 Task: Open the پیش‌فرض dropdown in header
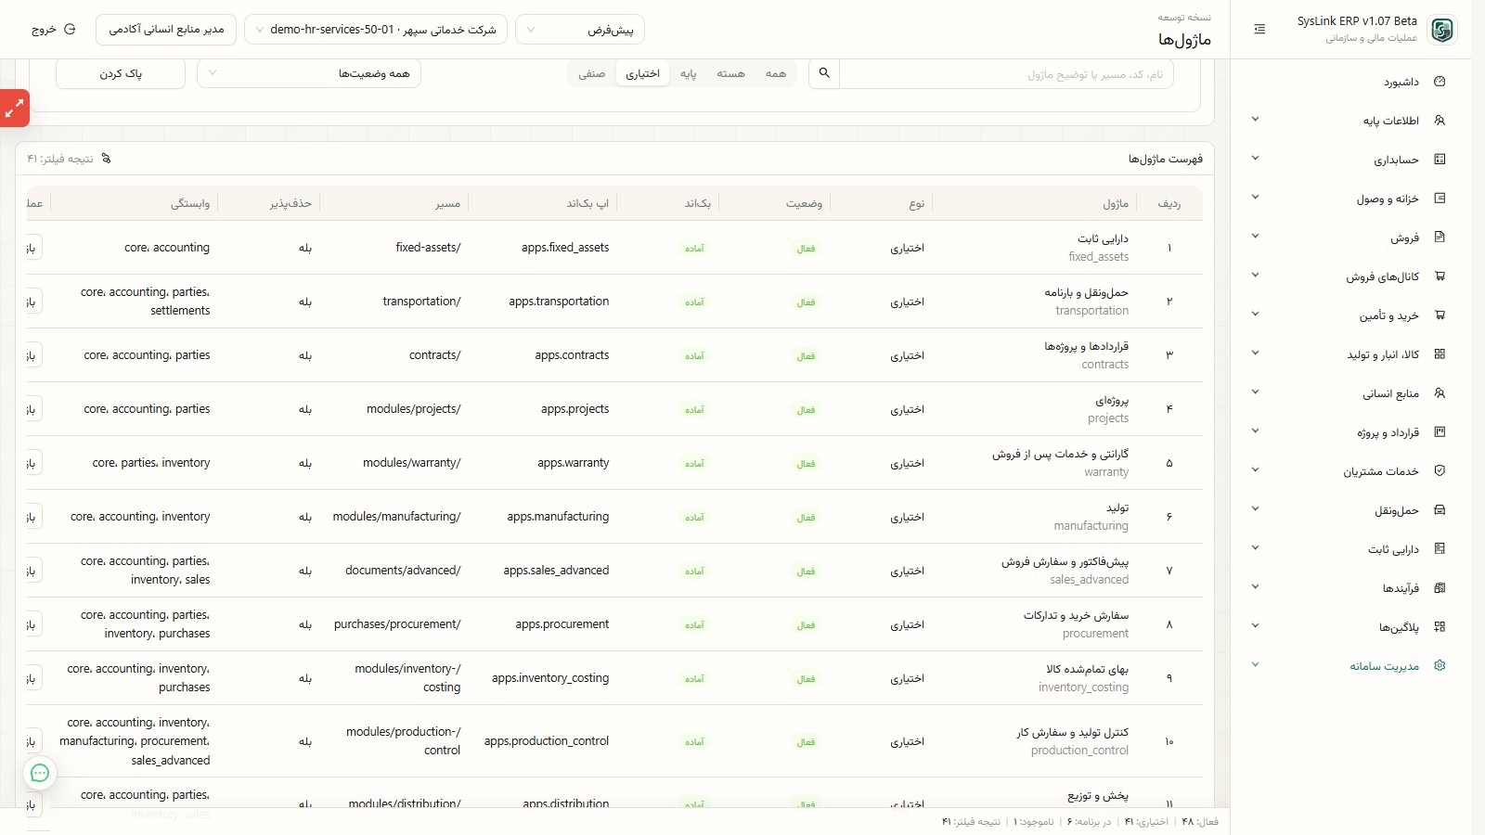point(580,30)
